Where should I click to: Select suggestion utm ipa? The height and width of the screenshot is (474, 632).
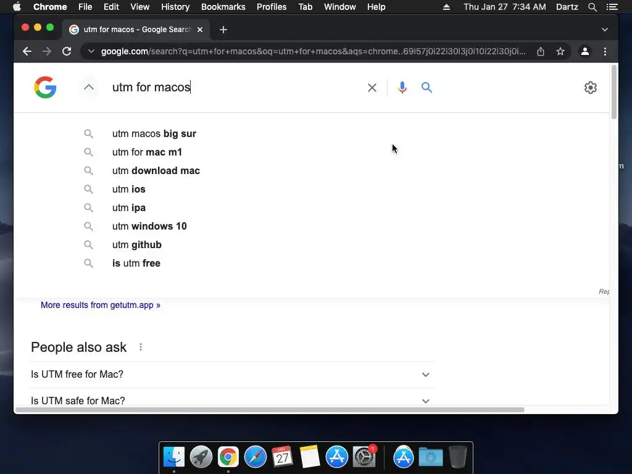pyautogui.click(x=128, y=207)
